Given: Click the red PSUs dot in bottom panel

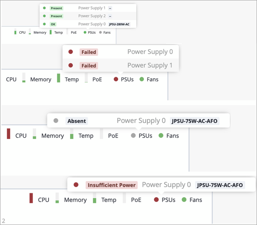Looking at the screenshot, I should click(156, 200).
